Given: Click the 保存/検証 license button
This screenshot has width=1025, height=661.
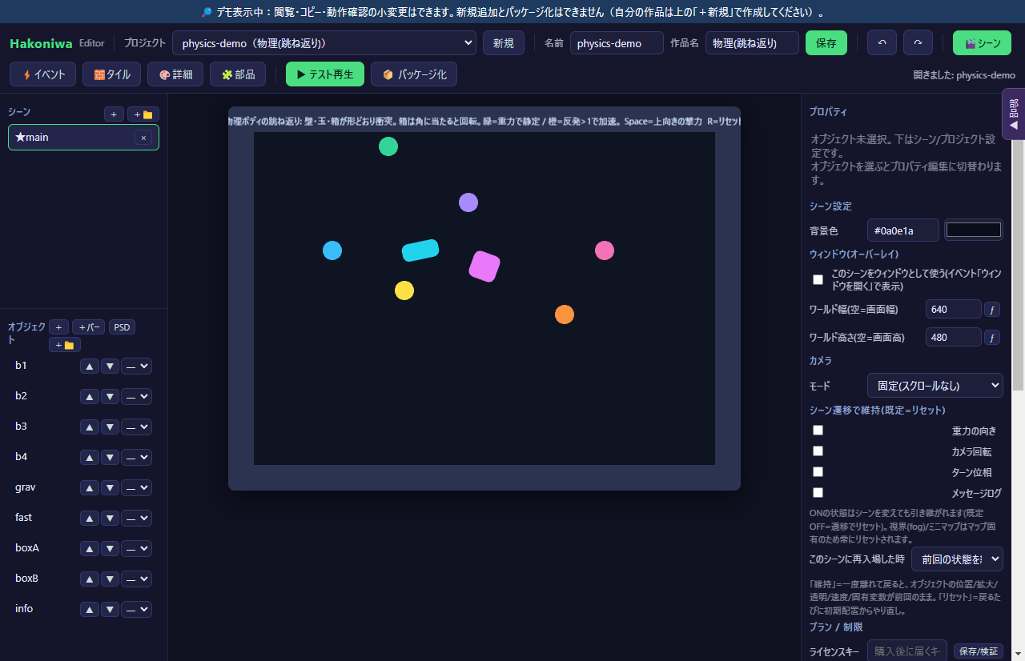Looking at the screenshot, I should click(x=979, y=652).
